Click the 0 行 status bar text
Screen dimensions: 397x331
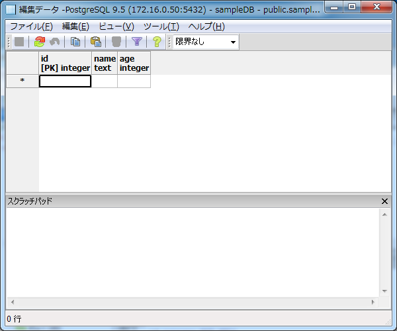pyautogui.click(x=14, y=319)
